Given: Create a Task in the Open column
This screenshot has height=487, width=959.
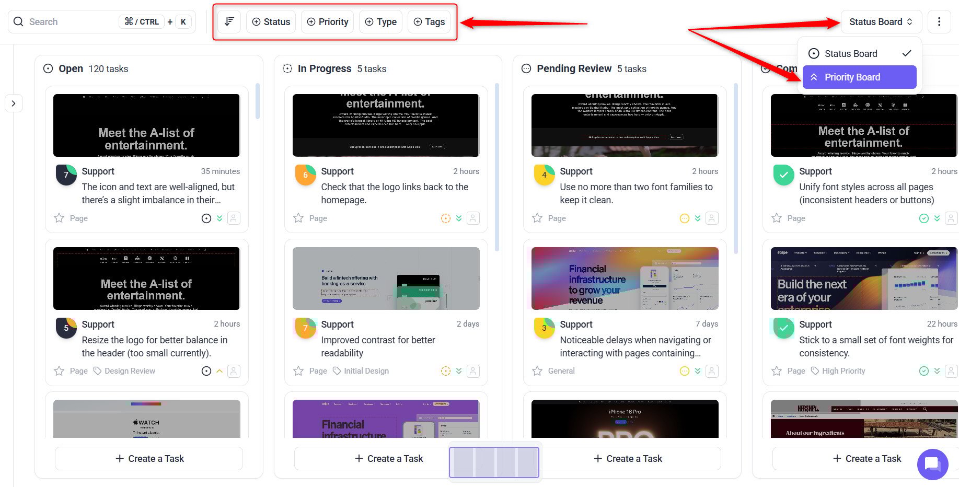Looking at the screenshot, I should [149, 458].
